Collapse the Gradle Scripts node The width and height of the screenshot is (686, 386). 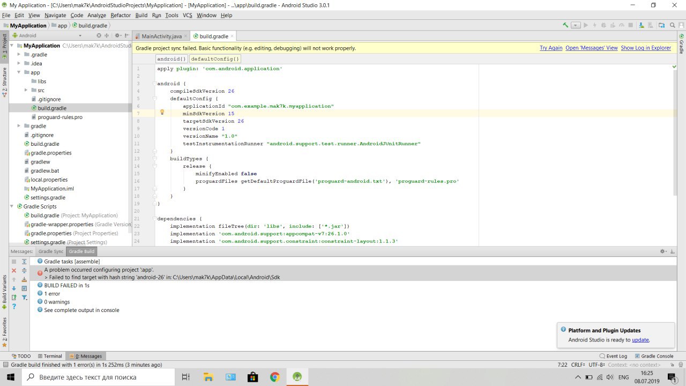pos(12,206)
